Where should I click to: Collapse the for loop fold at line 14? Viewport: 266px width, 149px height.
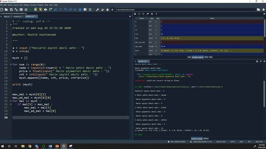tap(11, 65)
